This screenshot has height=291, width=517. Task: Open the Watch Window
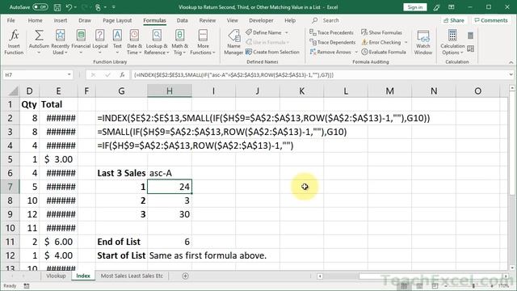[423, 42]
